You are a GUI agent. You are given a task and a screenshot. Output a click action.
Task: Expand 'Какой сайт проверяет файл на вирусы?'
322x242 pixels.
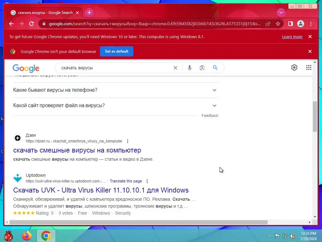click(116, 106)
